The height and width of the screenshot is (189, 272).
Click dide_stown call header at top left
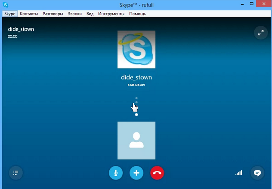click(x=21, y=29)
